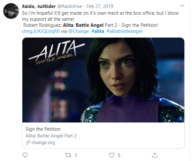
Task: Open the #alitabattleangel hashtag
Action: click(124, 31)
